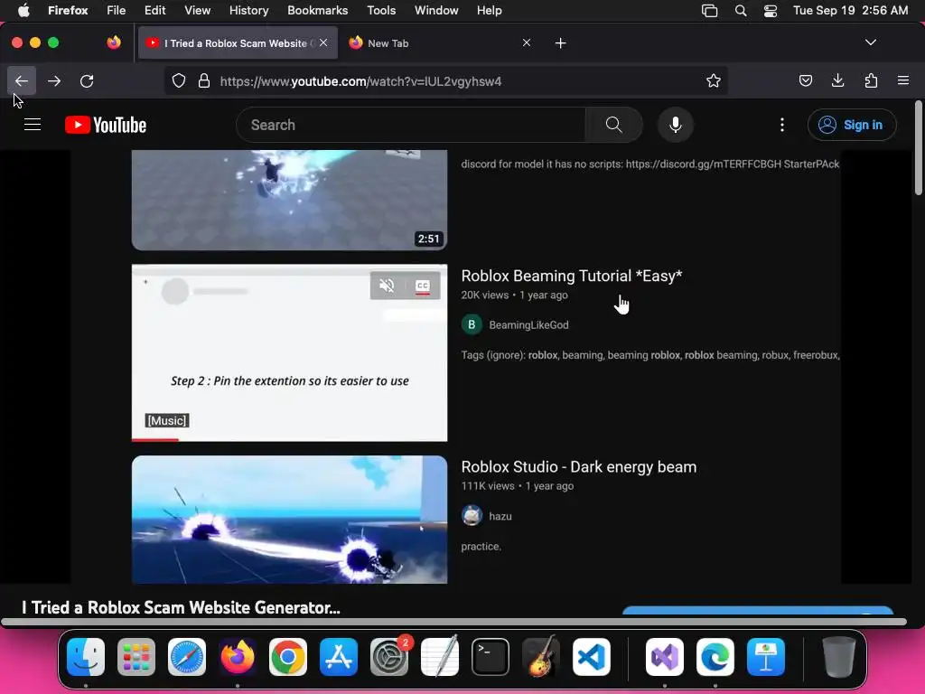Open Finder from the Dock

86,657
